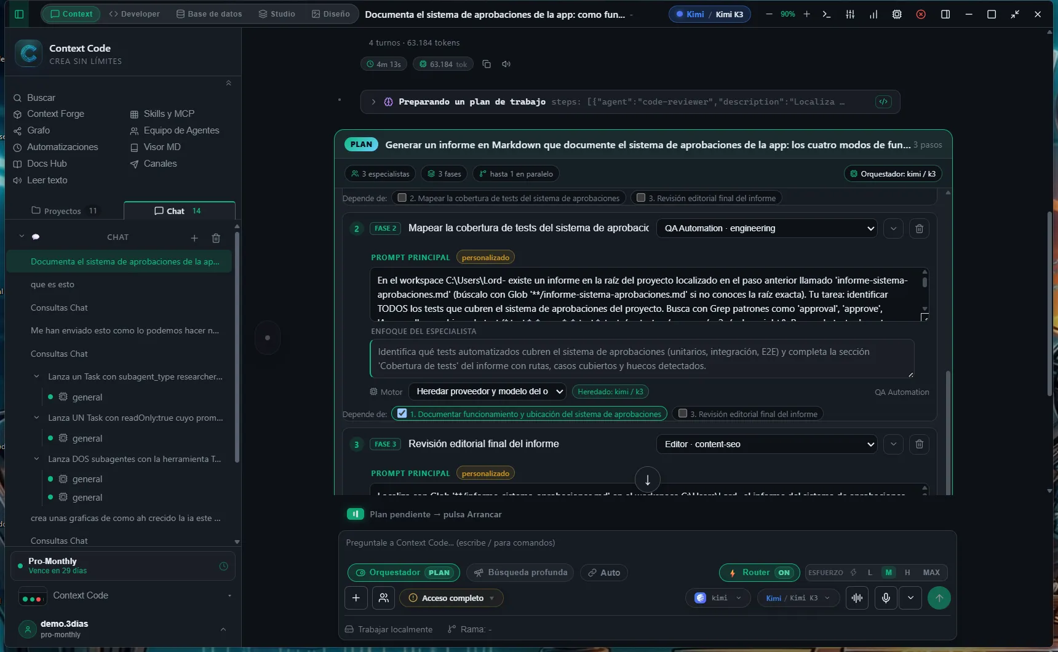Click the red stop circle icon

pyautogui.click(x=921, y=14)
